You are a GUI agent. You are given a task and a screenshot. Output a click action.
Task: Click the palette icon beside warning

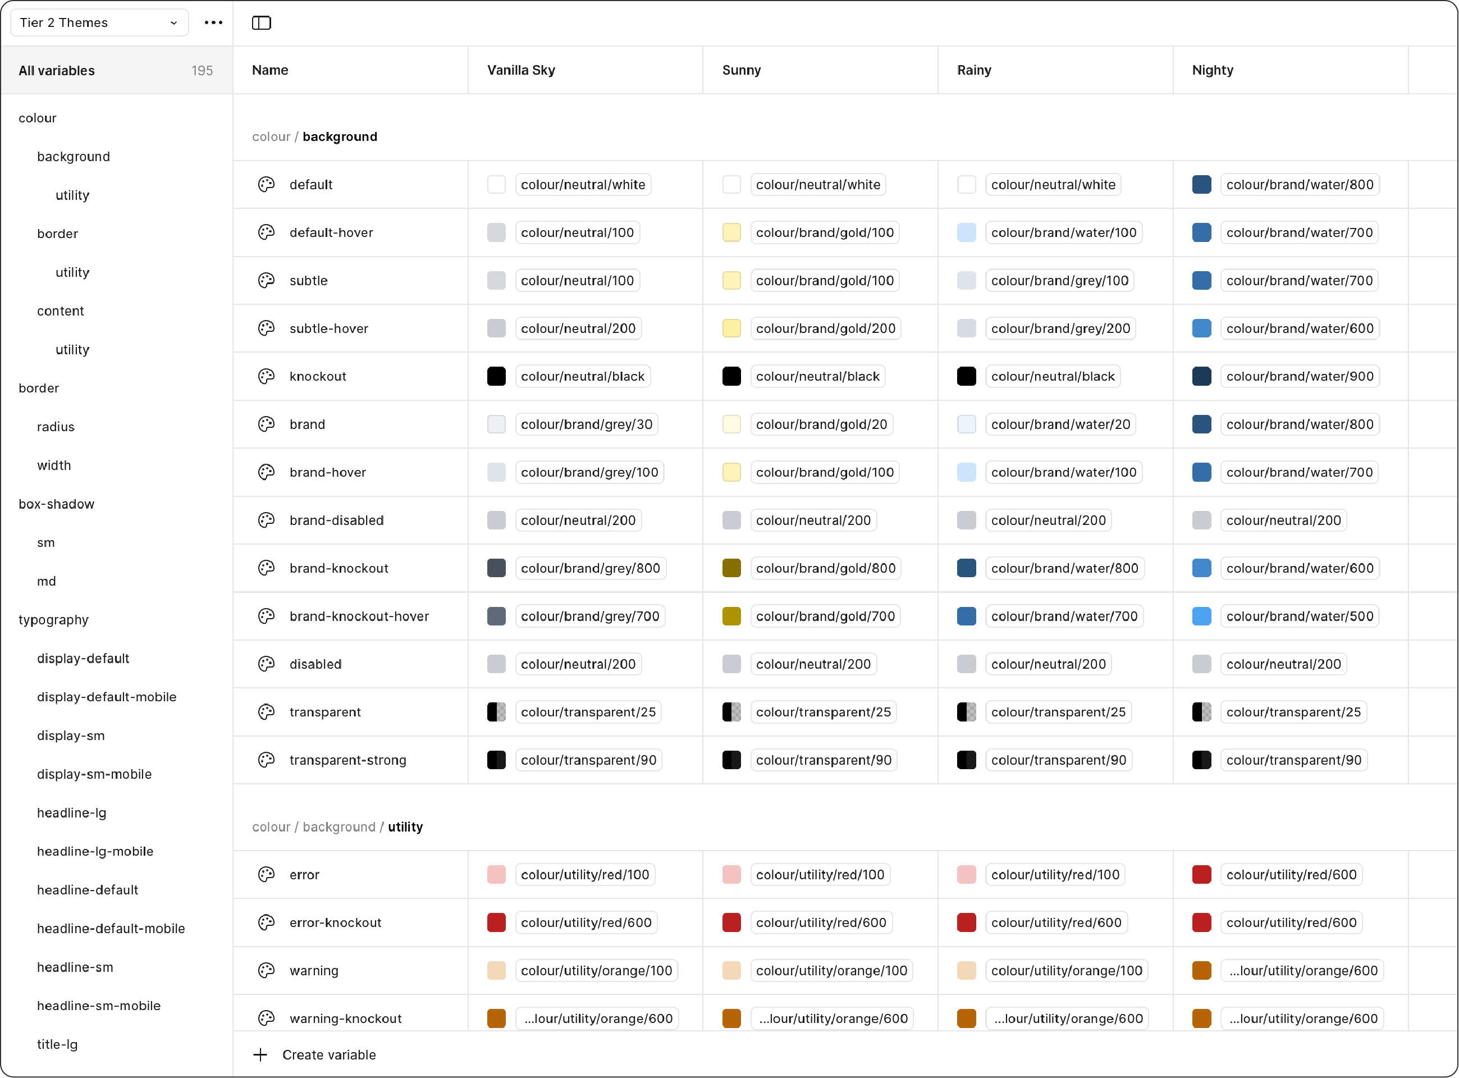pos(266,970)
